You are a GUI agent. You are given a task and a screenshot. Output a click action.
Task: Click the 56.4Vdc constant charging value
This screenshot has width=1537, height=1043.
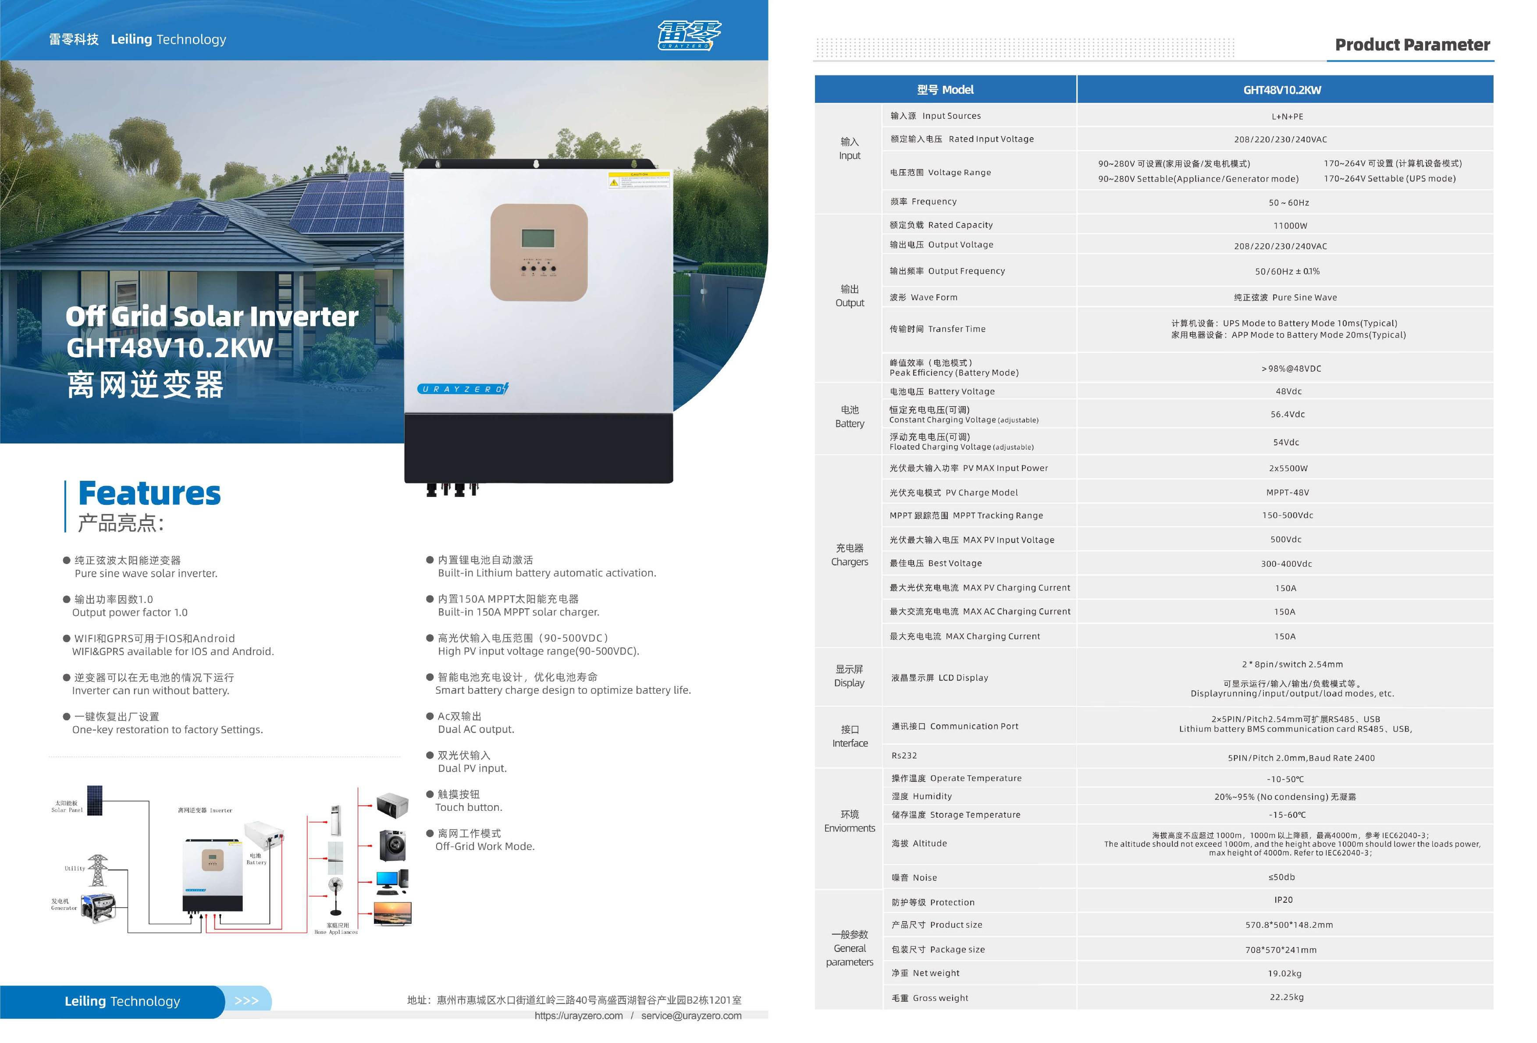click(x=1287, y=415)
